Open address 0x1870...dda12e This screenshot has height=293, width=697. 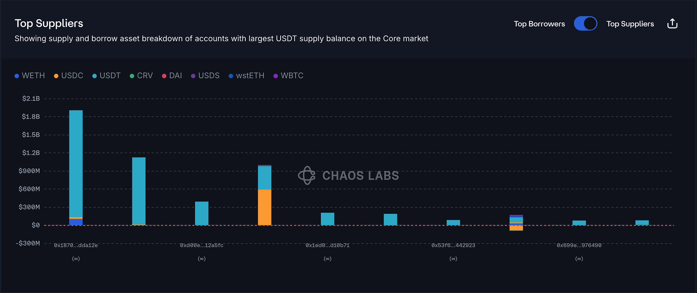(x=76, y=245)
